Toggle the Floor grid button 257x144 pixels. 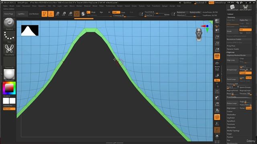pyautogui.click(x=217, y=63)
